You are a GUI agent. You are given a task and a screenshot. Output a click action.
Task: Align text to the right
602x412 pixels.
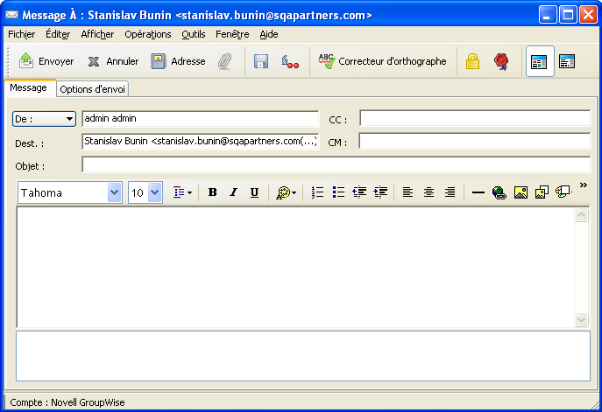[x=450, y=192]
